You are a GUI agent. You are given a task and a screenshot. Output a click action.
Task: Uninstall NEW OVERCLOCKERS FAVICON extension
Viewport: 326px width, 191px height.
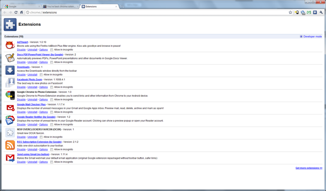pos(33,137)
